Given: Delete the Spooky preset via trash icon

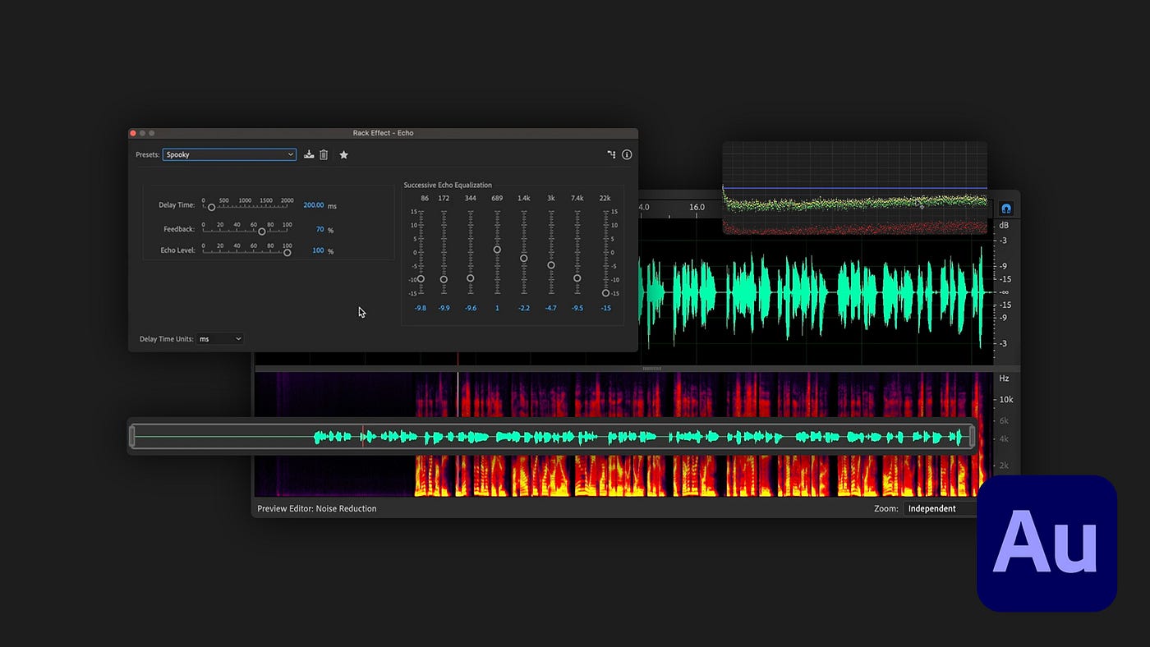Looking at the screenshot, I should 324,154.
